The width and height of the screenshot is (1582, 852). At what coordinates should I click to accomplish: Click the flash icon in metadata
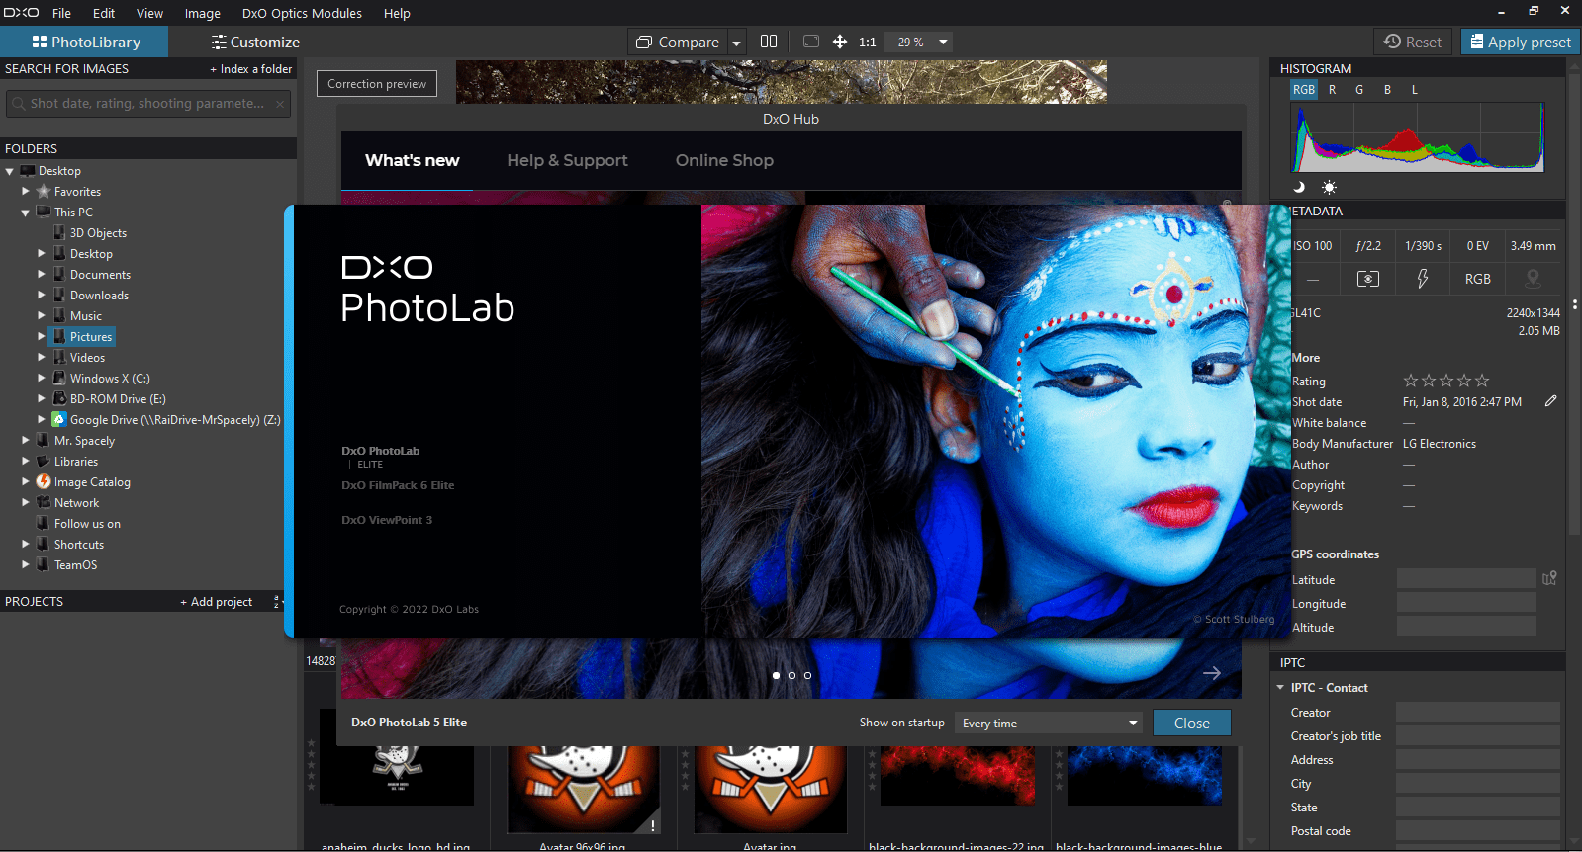[1423, 279]
